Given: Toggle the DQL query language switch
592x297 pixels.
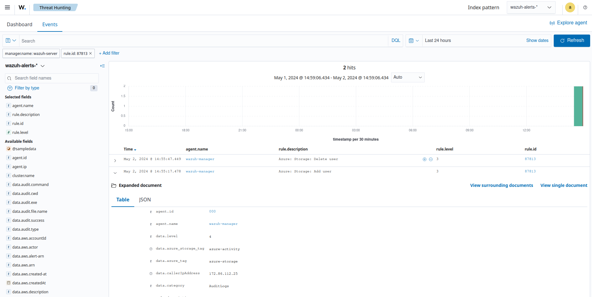Looking at the screenshot, I should click(396, 41).
